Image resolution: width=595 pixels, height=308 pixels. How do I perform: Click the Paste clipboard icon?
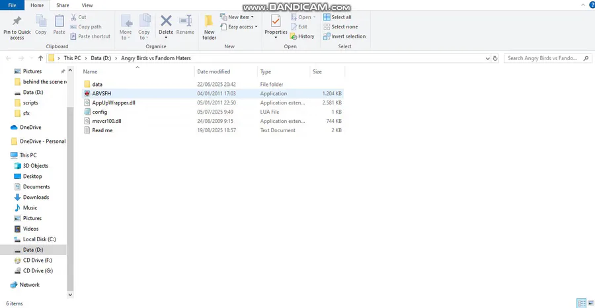[59, 20]
